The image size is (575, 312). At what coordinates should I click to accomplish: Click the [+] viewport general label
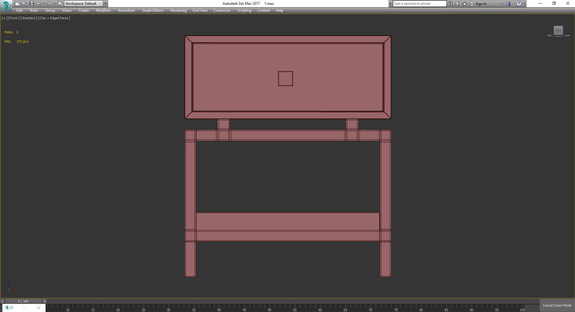(4, 18)
